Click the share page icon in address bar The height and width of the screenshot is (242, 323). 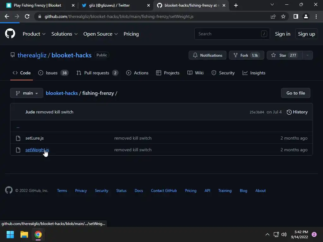(x=273, y=16)
